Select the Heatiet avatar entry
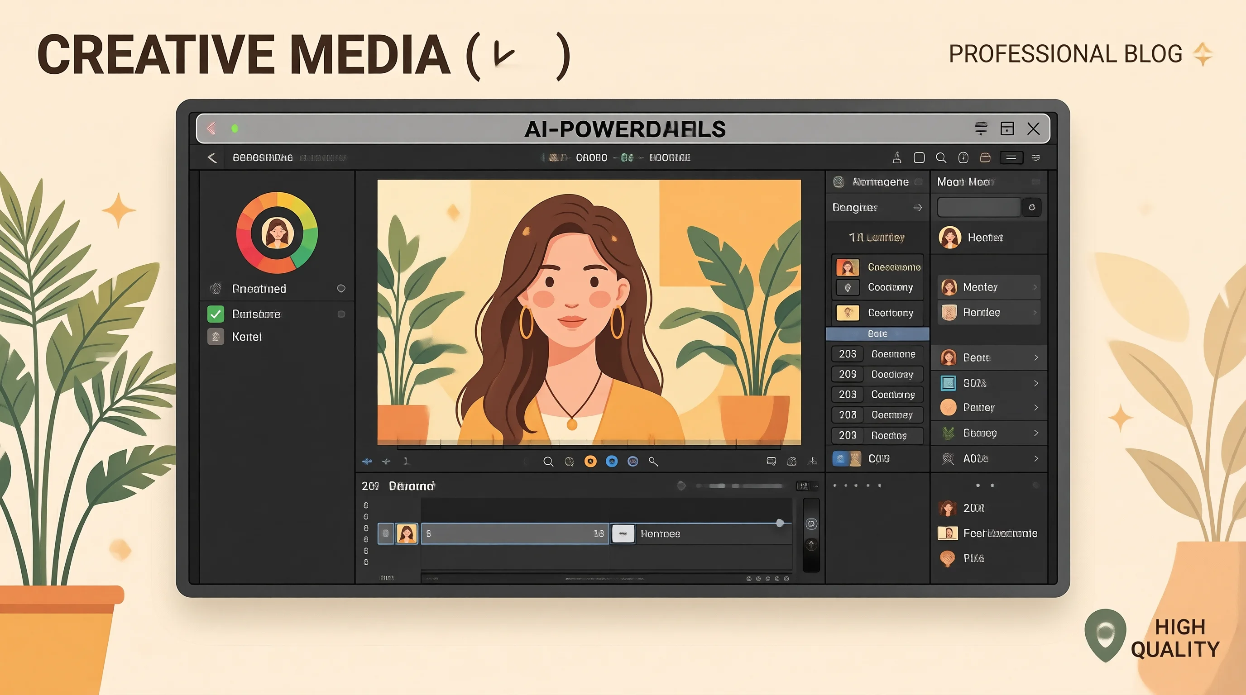This screenshot has height=695, width=1246. tap(950, 237)
